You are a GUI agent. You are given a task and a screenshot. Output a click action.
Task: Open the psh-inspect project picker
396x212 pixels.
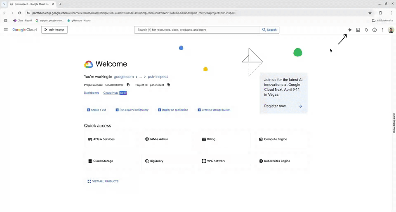tap(54, 30)
